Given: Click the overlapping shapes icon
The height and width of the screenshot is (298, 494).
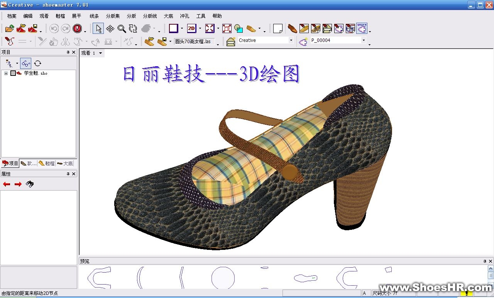Looking at the screenshot, I should tap(239, 28).
